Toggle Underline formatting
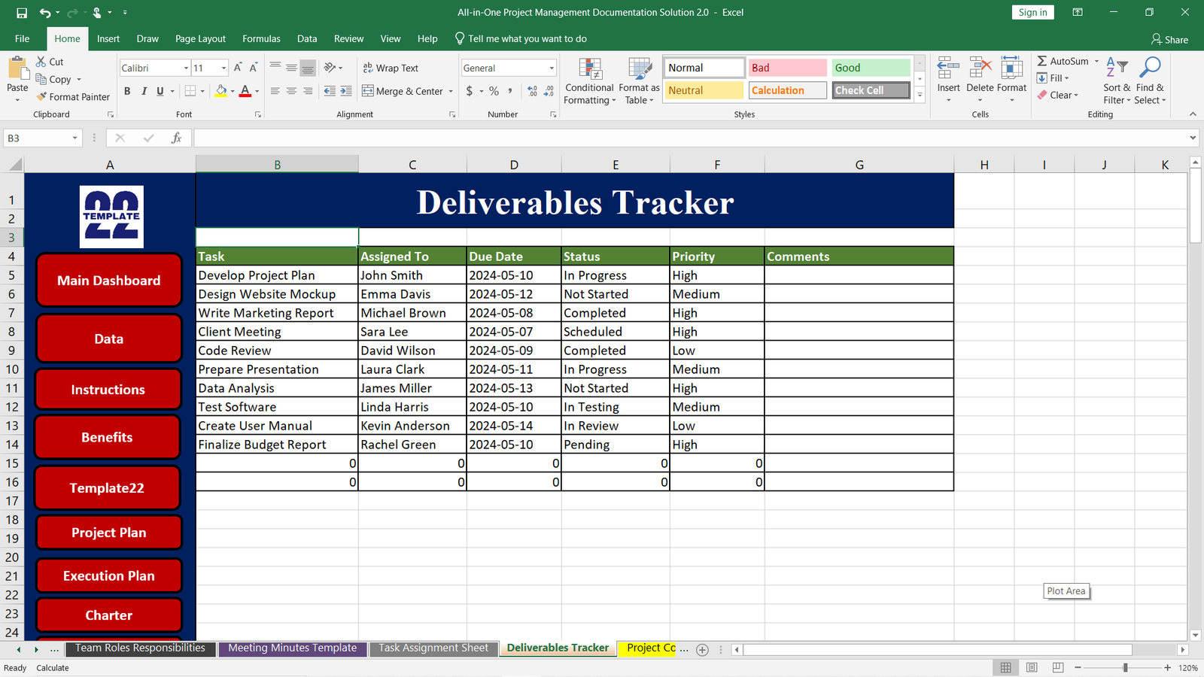Screen dimensions: 1204x677 point(160,91)
